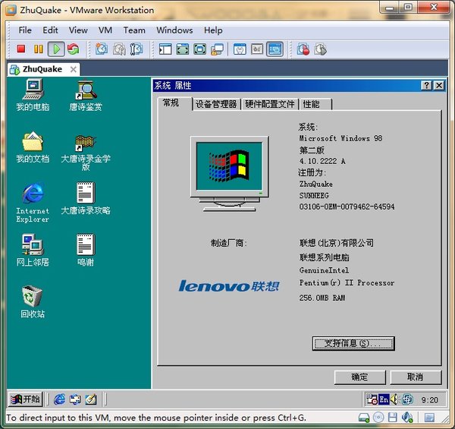
Task: Open the snapshot manager toolbar icon
Action: tap(136, 49)
